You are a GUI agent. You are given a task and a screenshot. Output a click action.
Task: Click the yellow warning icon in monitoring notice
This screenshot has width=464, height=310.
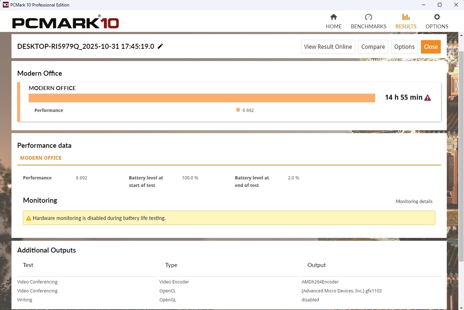29,218
